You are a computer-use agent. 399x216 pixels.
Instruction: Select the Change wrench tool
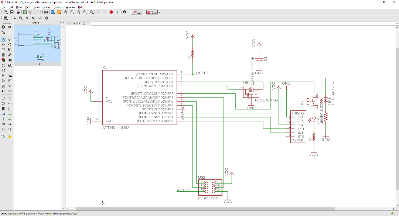click(x=10, y=55)
